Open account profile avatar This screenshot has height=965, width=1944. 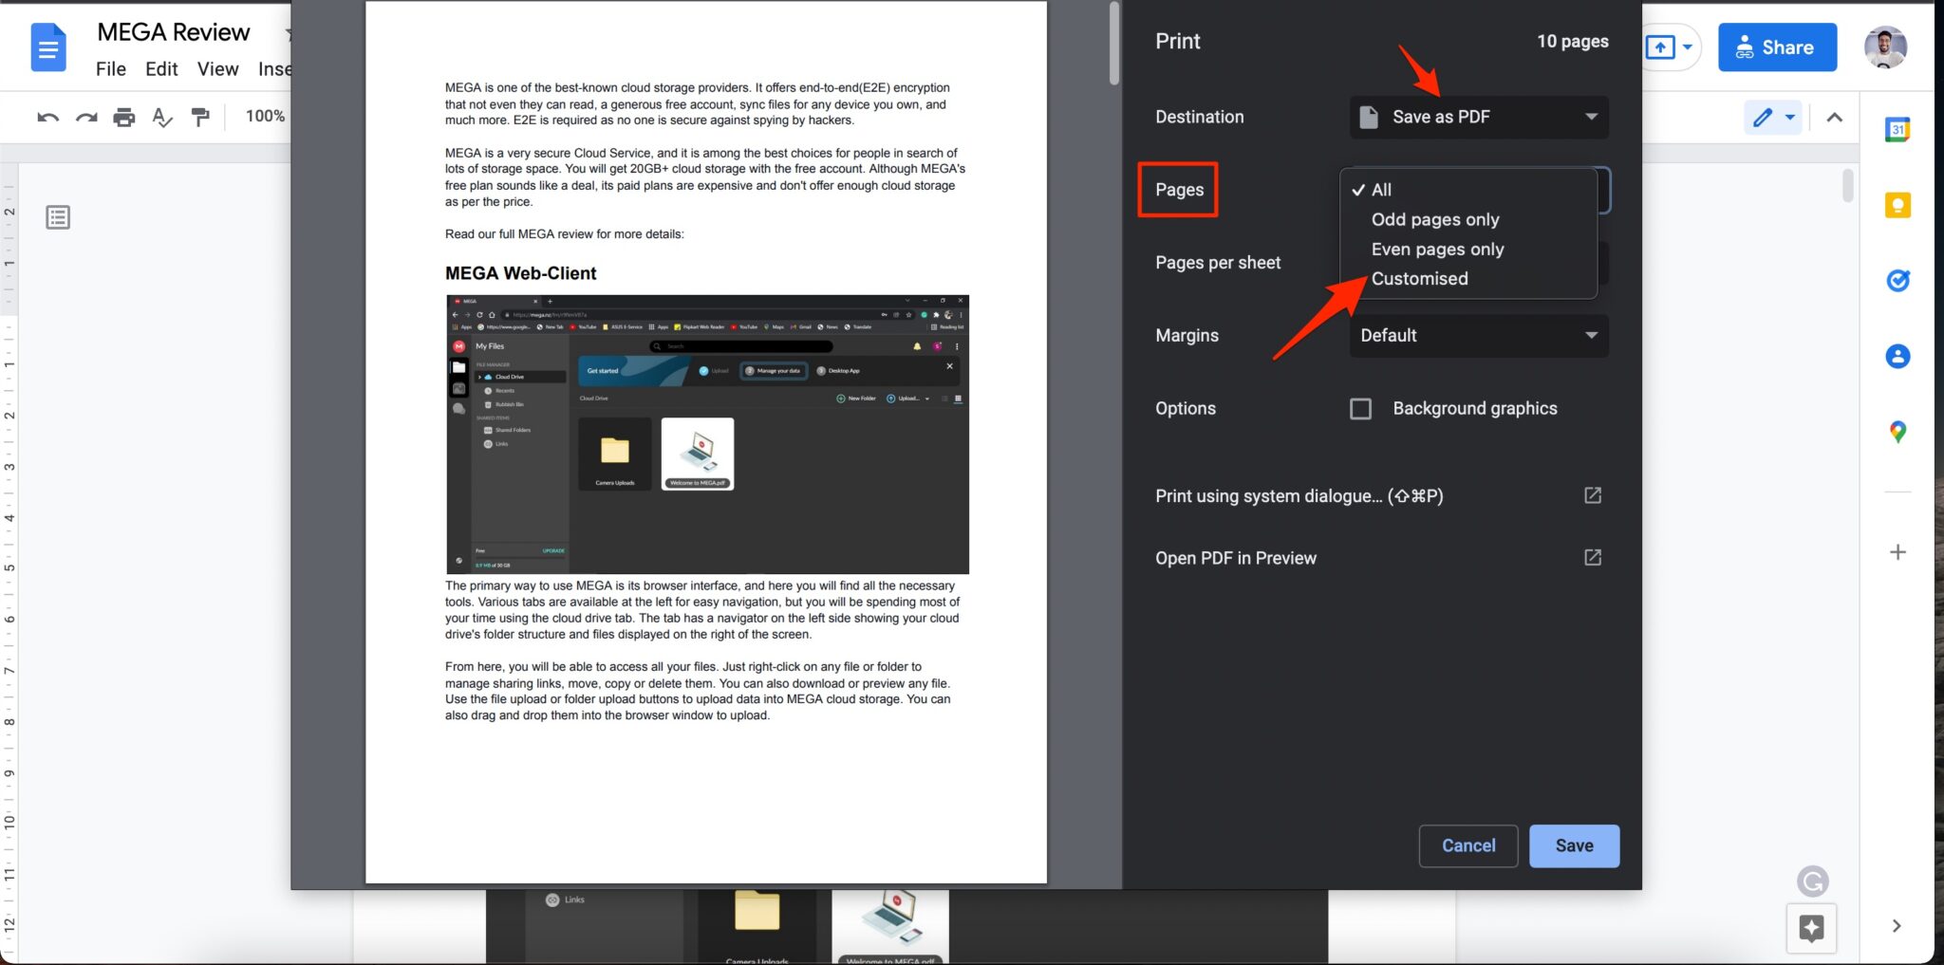pyautogui.click(x=1885, y=47)
